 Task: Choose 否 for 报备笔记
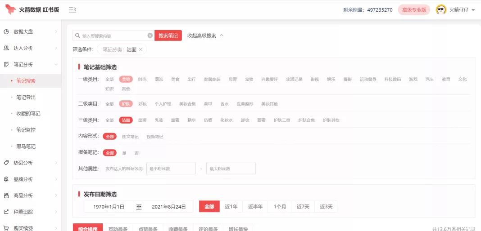pyautogui.click(x=136, y=153)
